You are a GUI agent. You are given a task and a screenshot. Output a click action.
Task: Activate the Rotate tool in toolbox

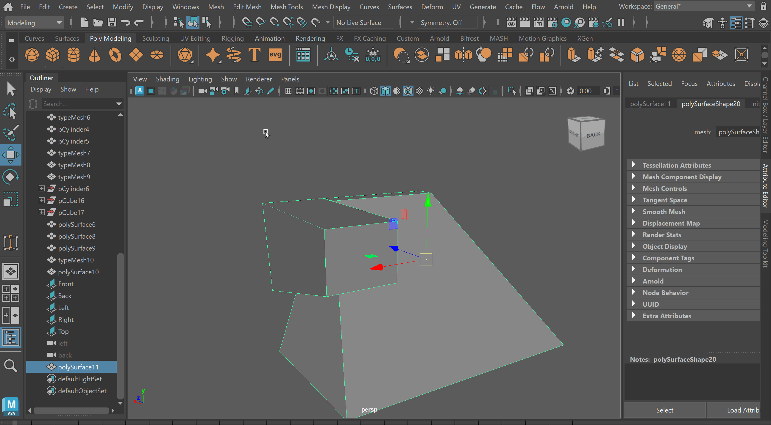[x=10, y=177]
